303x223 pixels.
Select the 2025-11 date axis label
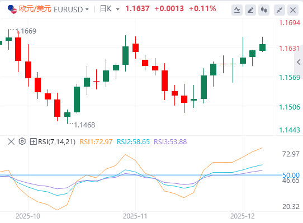coord(135,216)
